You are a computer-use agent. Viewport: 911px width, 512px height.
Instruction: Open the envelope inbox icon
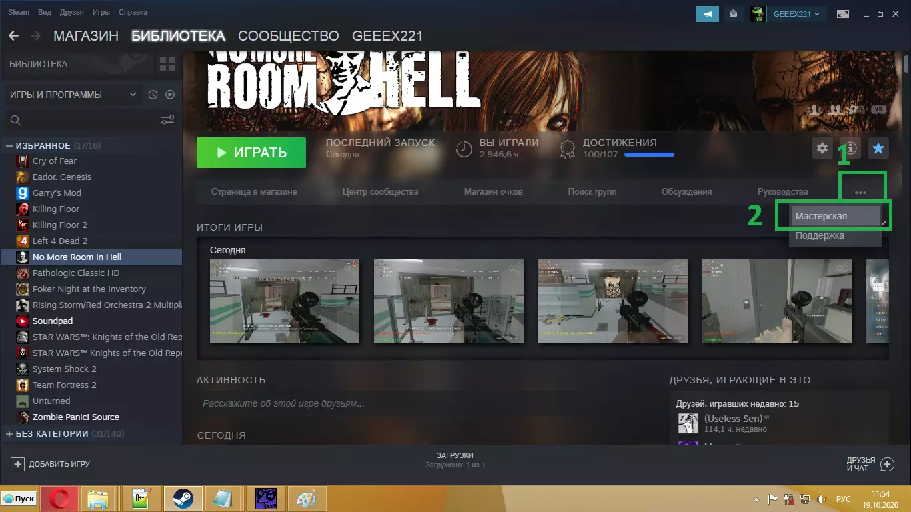[x=734, y=13]
